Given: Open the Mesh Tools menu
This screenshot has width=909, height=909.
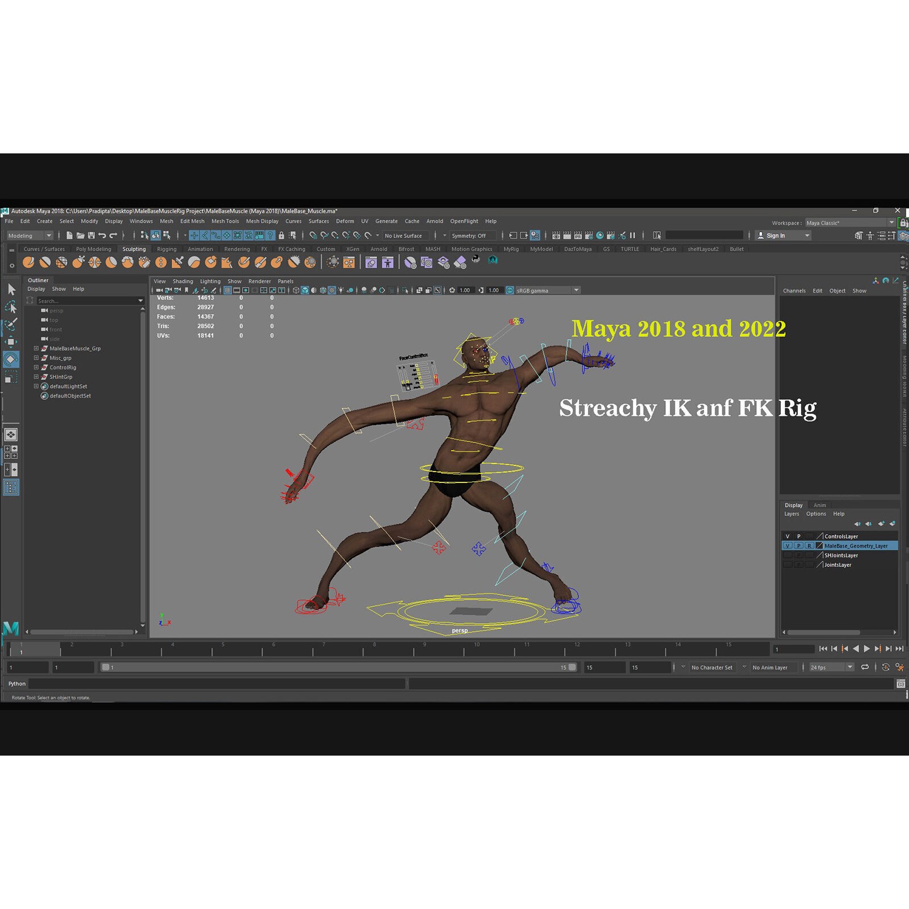Looking at the screenshot, I should tap(225, 222).
